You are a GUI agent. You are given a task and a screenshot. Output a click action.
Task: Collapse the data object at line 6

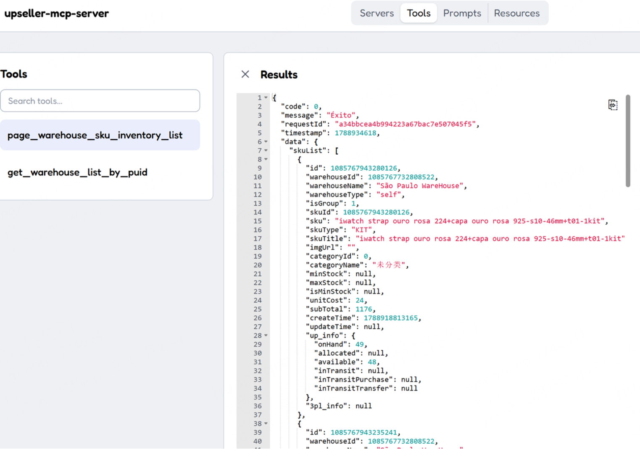click(x=266, y=142)
